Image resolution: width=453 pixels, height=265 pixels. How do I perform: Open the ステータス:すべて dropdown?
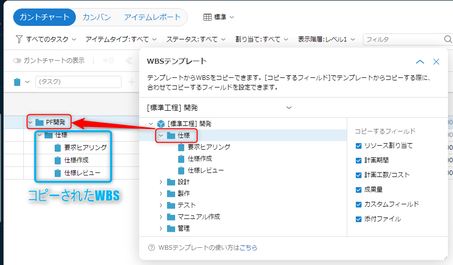point(195,39)
